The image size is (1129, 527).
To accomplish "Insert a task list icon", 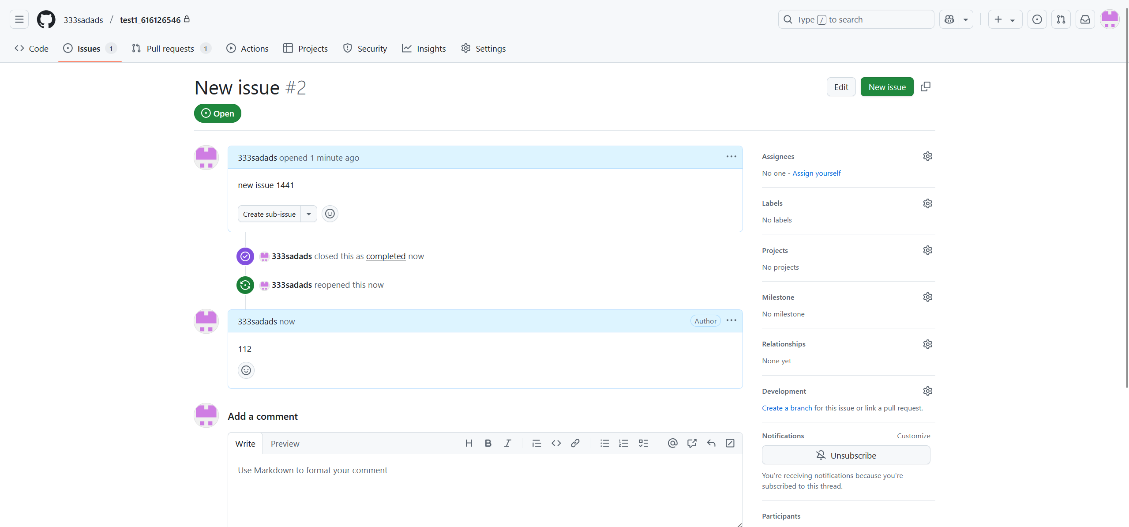I will tap(643, 443).
